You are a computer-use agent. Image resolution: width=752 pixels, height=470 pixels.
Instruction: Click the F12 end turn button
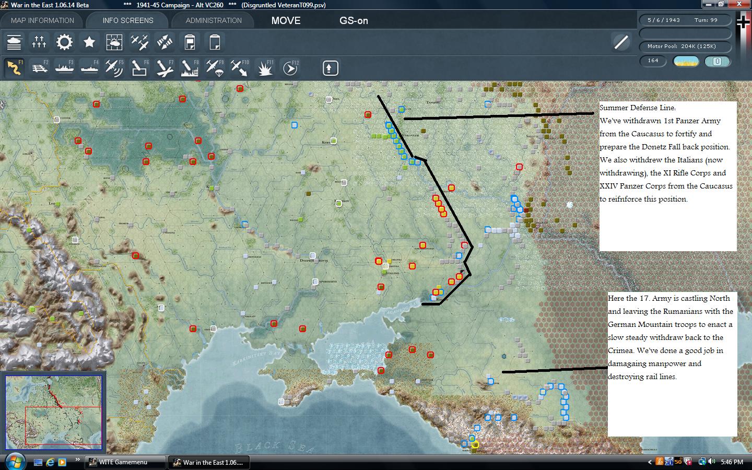click(290, 68)
